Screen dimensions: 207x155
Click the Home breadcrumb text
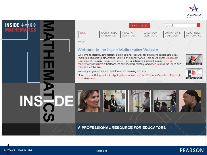point(81,42)
